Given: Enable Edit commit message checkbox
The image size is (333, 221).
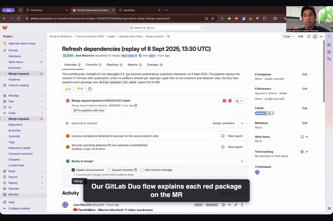Looking at the screenshot, I should (x=142, y=170).
